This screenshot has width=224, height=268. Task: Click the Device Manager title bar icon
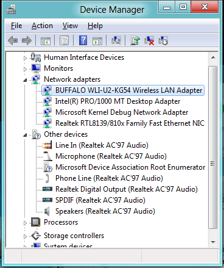tap(11, 10)
